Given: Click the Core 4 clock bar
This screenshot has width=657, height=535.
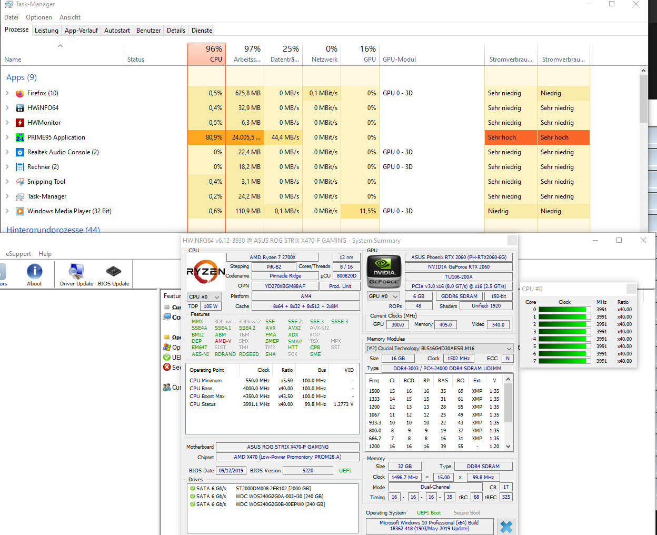Looking at the screenshot, I should 564,339.
